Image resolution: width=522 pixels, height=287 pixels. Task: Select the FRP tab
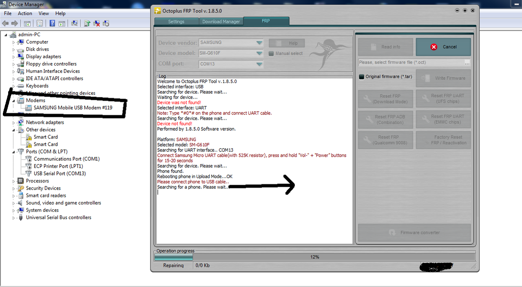pos(266,21)
